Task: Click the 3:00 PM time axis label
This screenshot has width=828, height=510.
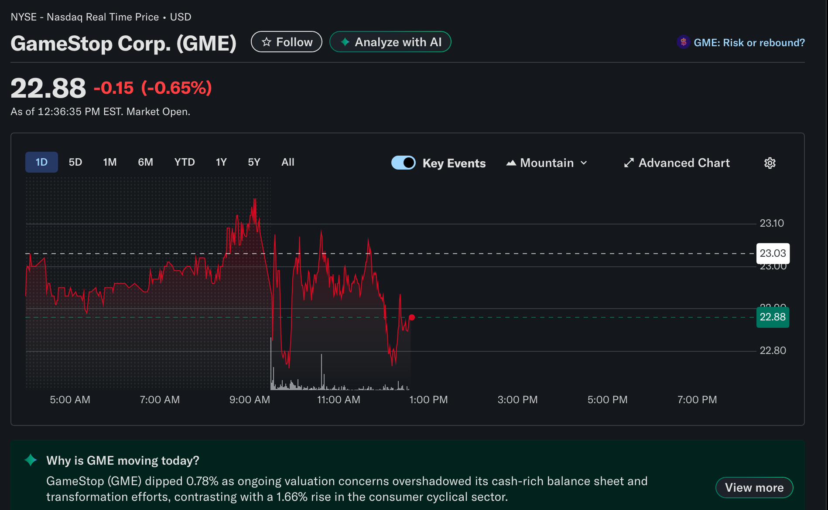Action: [x=517, y=400]
